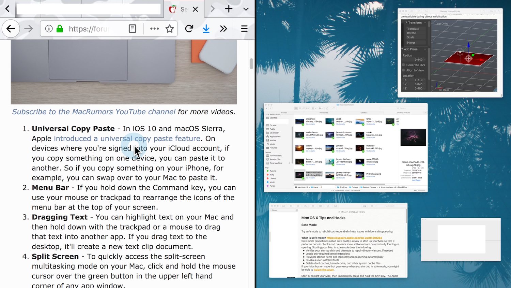Click the green padlock in the address bar

(60, 29)
